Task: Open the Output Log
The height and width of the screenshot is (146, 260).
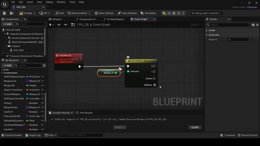Action: tap(33, 135)
